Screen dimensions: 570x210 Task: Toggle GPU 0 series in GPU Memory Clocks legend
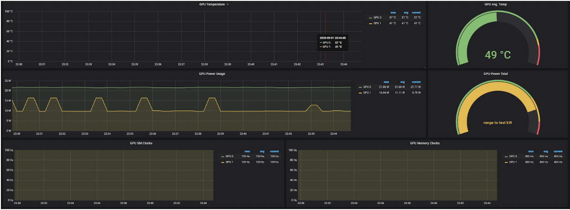(513, 156)
